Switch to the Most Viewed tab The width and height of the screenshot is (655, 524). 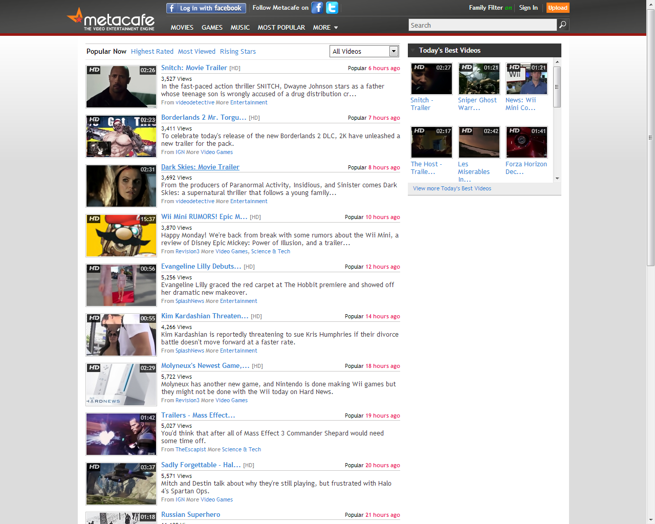pyautogui.click(x=196, y=51)
